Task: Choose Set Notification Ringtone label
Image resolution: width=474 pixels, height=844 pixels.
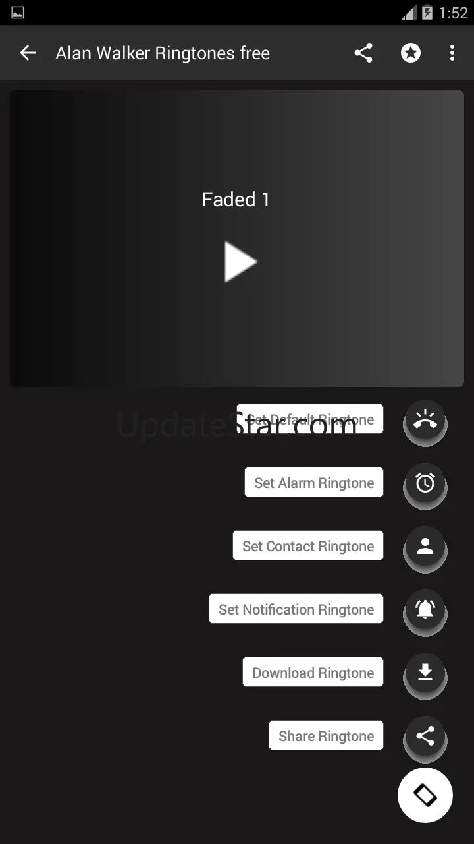Action: pos(296,609)
